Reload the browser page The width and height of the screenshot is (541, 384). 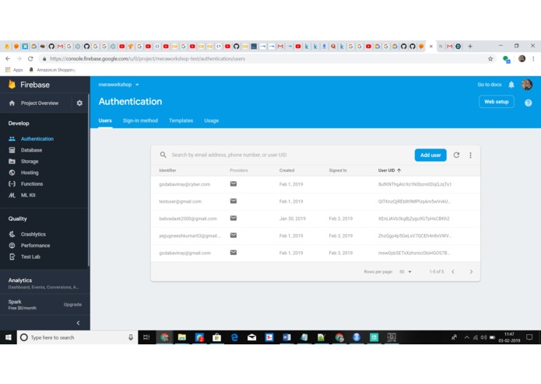click(x=30, y=59)
